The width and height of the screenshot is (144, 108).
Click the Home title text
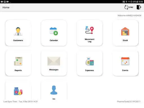pos(6,7)
